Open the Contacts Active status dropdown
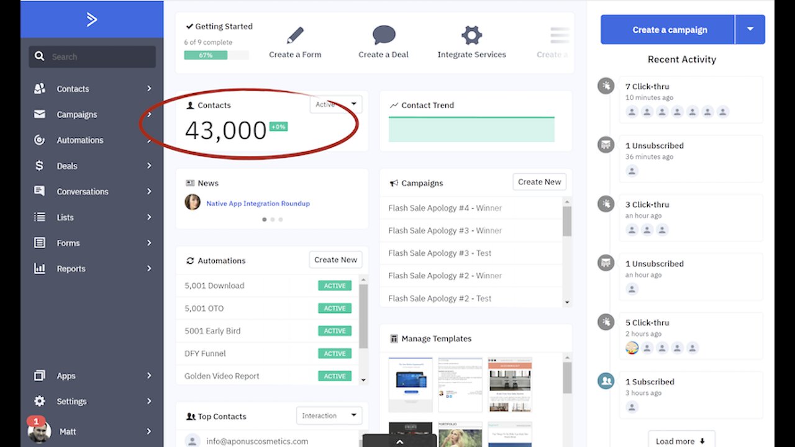Image resolution: width=795 pixels, height=447 pixels. coord(336,104)
